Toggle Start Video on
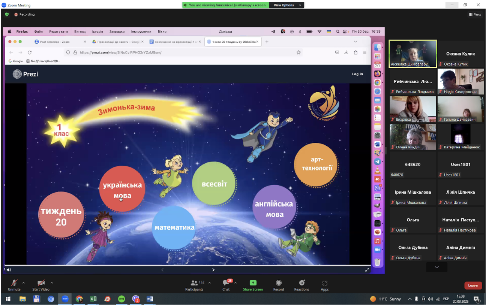This screenshot has height=305, width=486. point(41,285)
